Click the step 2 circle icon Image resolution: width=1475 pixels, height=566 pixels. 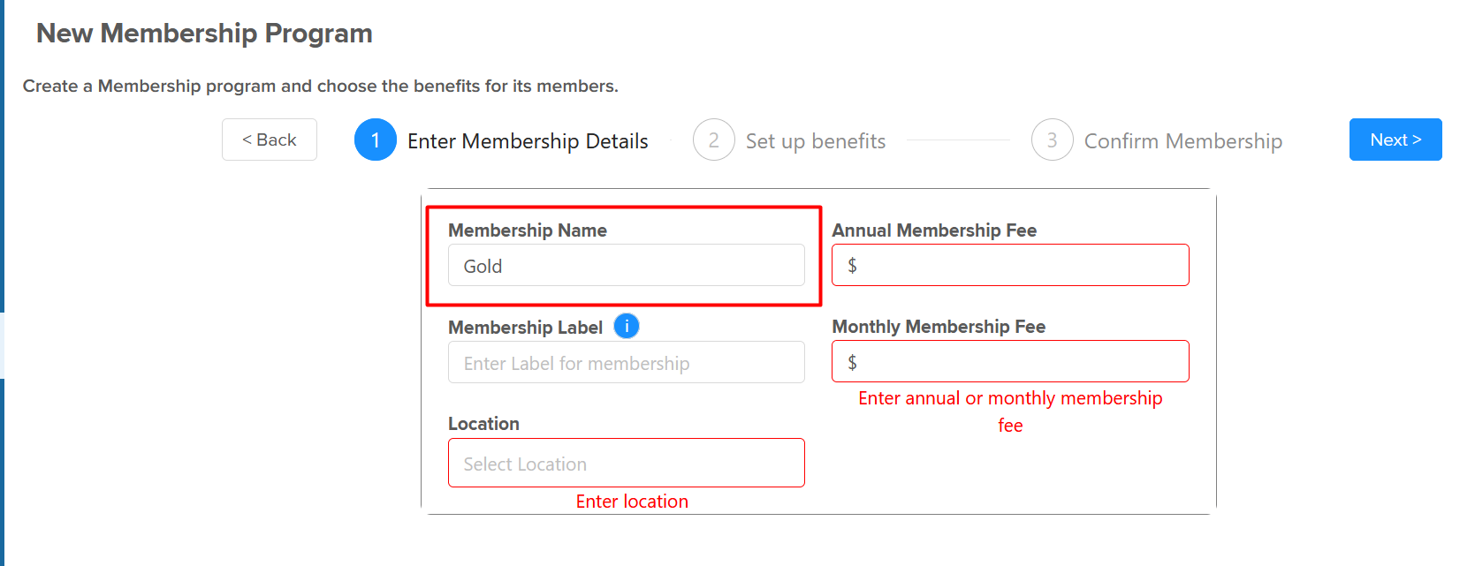point(713,140)
